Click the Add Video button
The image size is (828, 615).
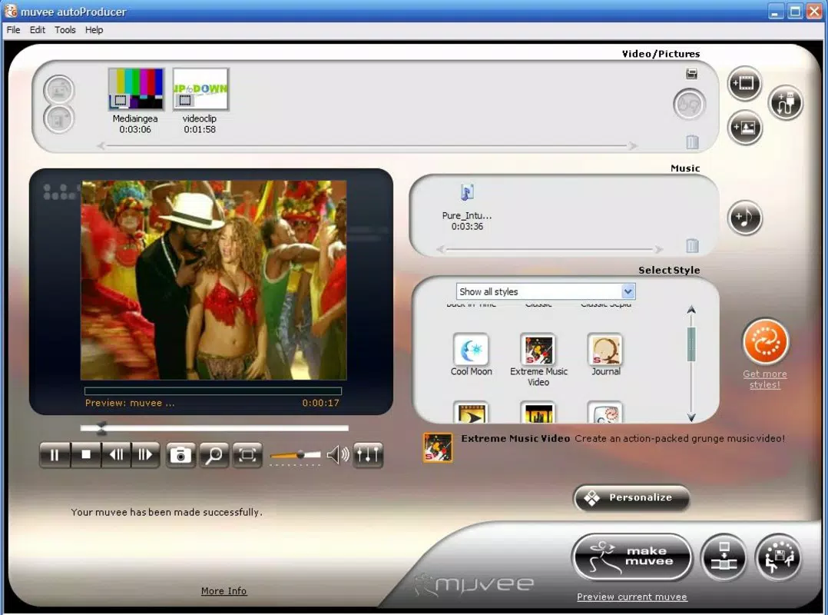744,84
